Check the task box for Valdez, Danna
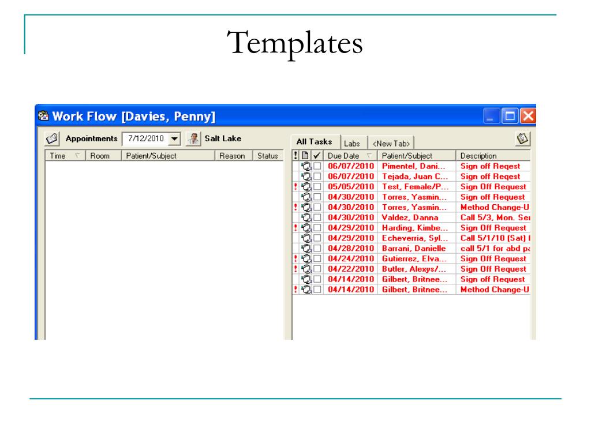Image resolution: width=591 pixels, height=443 pixels. (317, 217)
